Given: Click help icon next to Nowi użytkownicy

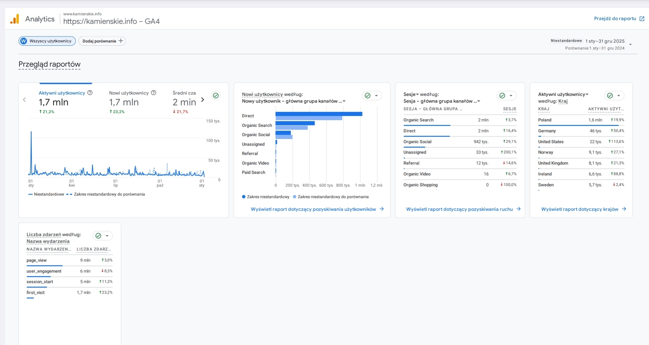Looking at the screenshot, I should point(153,93).
